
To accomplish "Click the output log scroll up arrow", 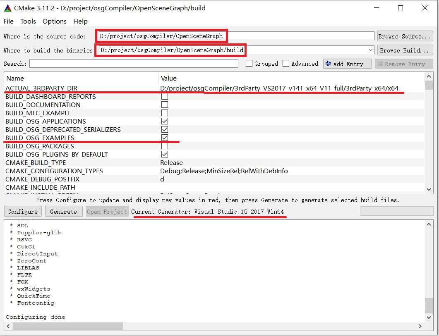I will [x=429, y=224].
